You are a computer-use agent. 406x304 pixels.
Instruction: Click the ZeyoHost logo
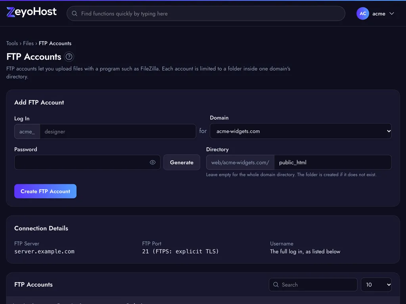pos(31,12)
